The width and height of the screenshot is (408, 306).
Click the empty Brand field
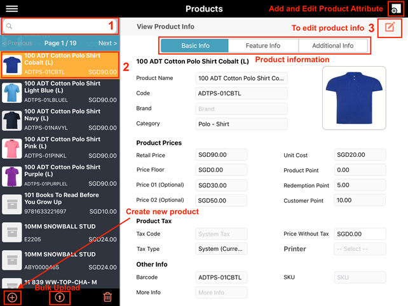coord(241,109)
